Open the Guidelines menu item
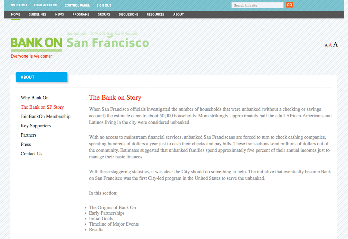The image size is (348, 239). (38, 14)
